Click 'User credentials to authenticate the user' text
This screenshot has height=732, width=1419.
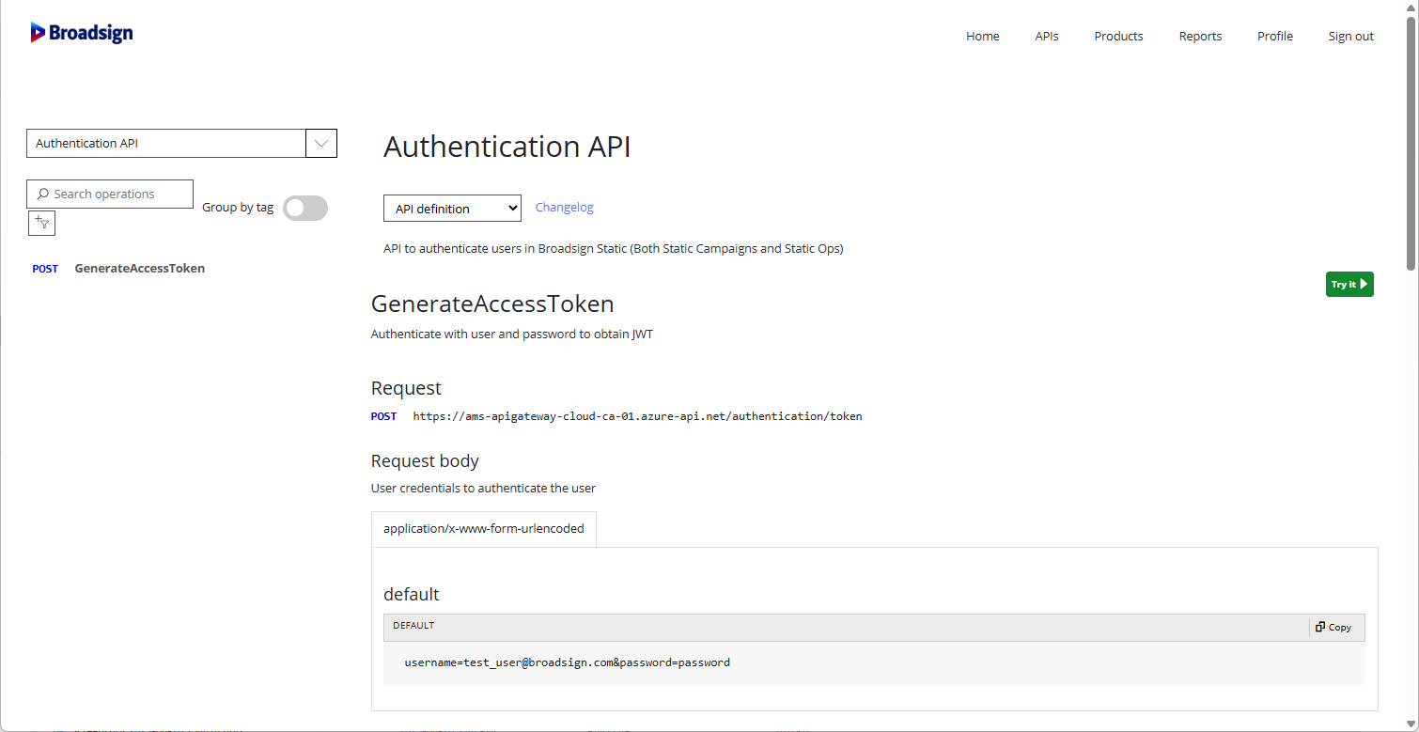click(483, 489)
